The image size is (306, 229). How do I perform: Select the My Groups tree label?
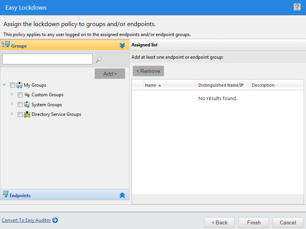(x=35, y=85)
